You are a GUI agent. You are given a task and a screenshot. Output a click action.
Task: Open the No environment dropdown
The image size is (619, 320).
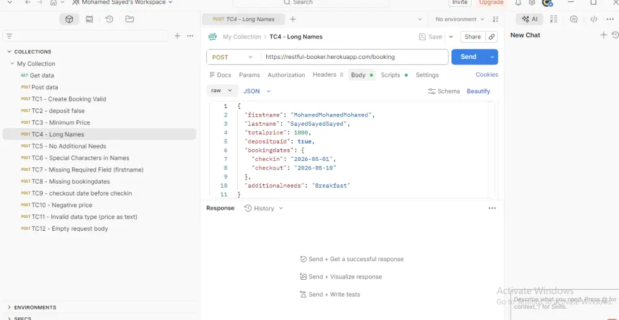click(459, 19)
